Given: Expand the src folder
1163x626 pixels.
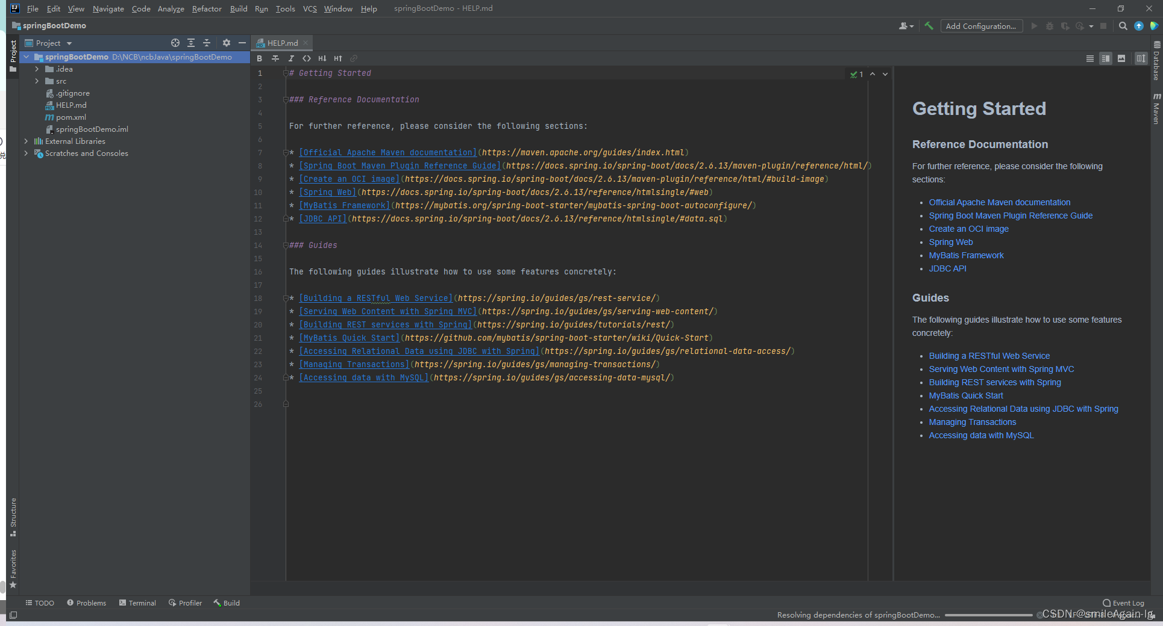Looking at the screenshot, I should click(37, 81).
